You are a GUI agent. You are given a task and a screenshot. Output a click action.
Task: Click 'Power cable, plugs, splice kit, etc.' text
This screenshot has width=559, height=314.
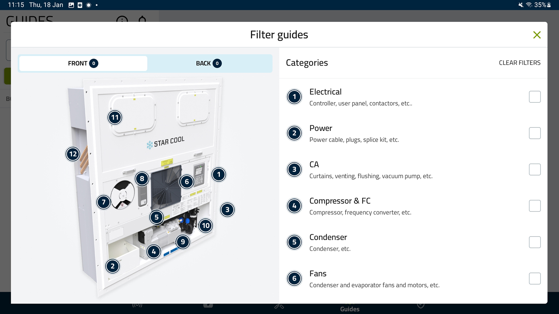coord(354,140)
